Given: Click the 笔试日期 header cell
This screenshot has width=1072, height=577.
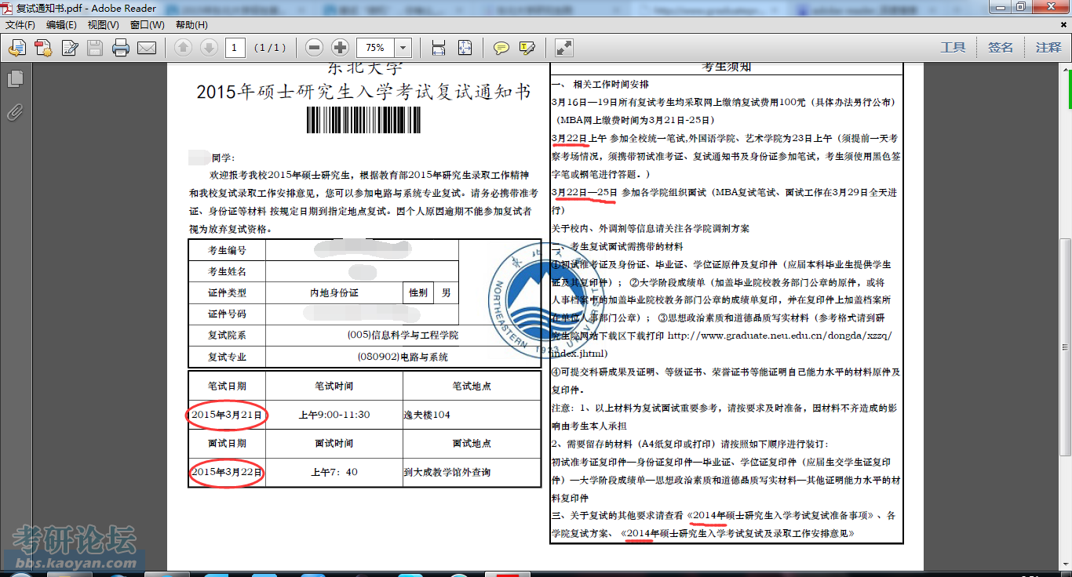Looking at the screenshot, I should pos(227,386).
